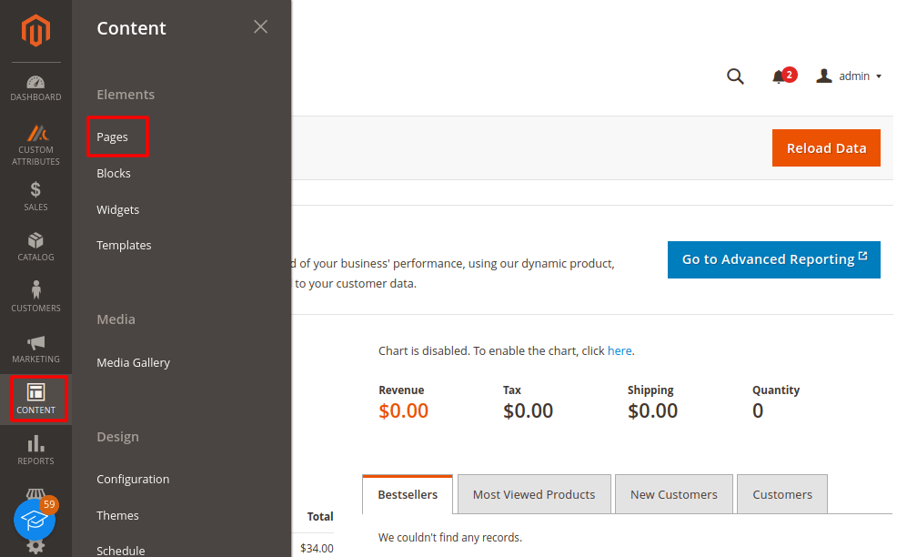
Task: Open the notifications bell icon
Action: point(780,76)
